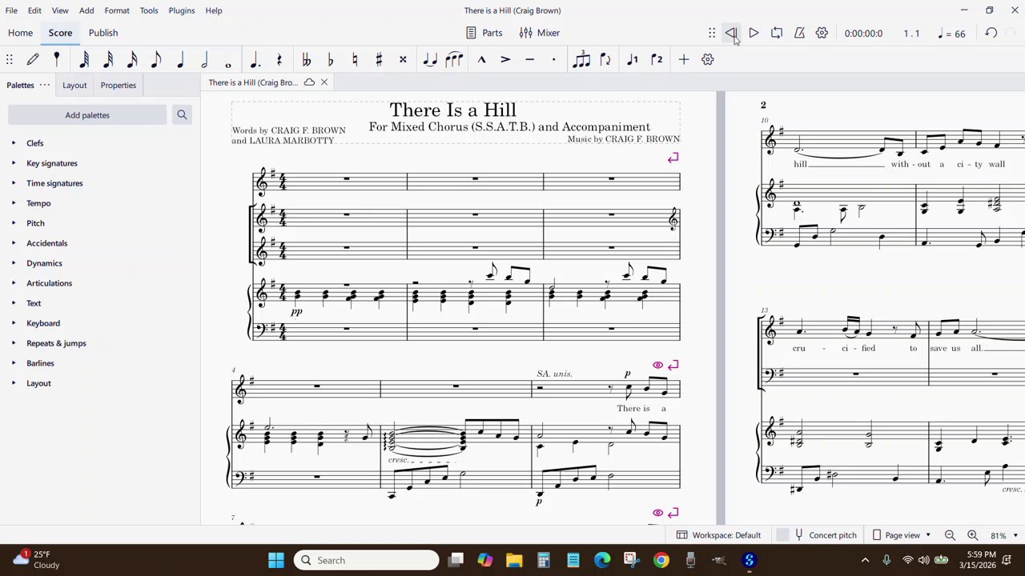Select the eighth note duration
Image resolution: width=1025 pixels, height=576 pixels.
click(156, 59)
